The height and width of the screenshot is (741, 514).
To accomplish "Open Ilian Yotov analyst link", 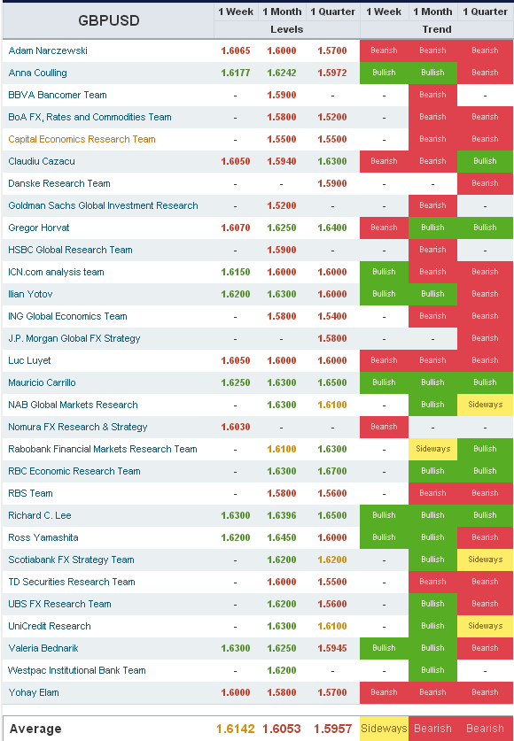I will 30,294.
